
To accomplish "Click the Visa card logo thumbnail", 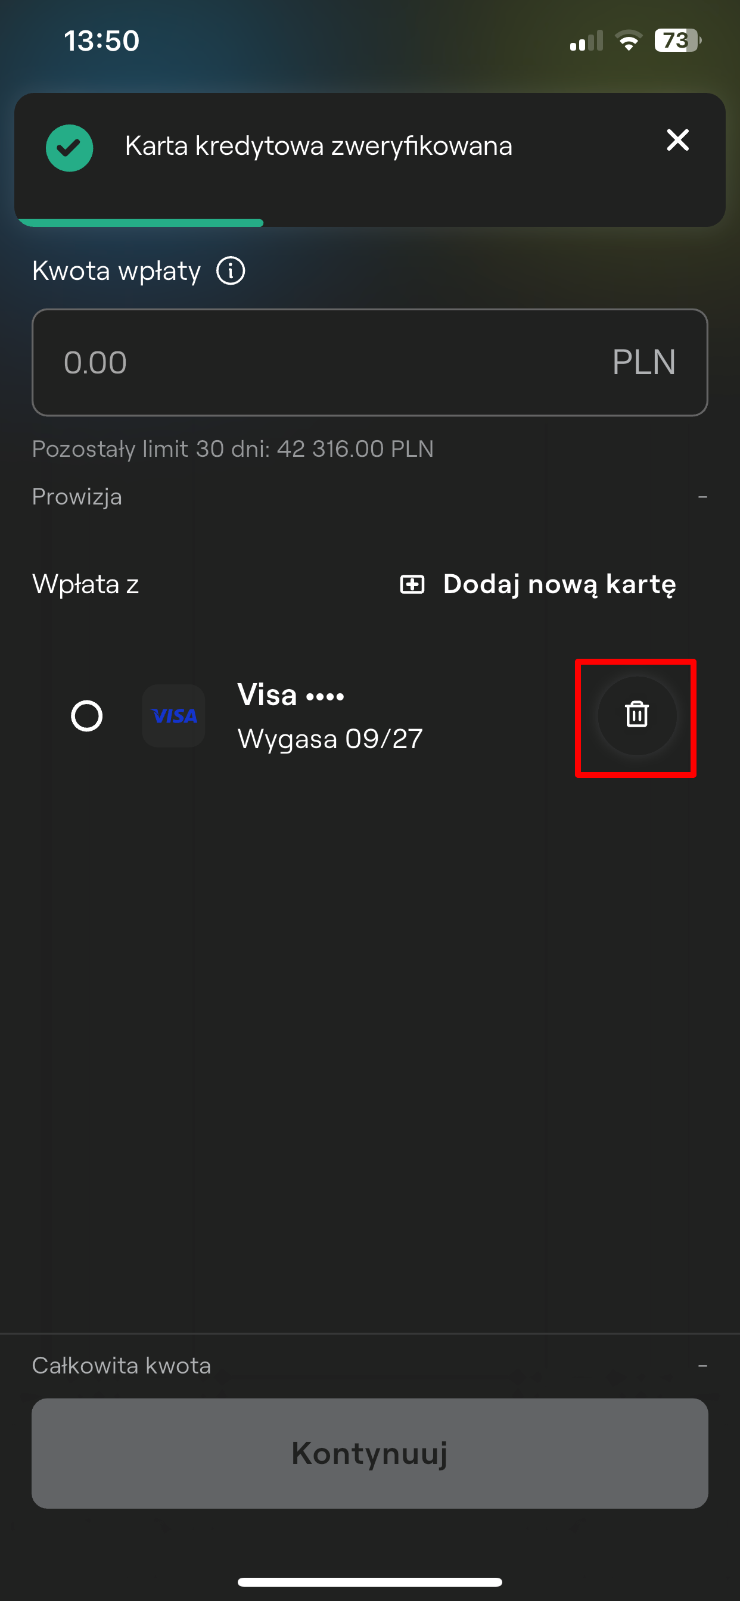I will (x=174, y=716).
